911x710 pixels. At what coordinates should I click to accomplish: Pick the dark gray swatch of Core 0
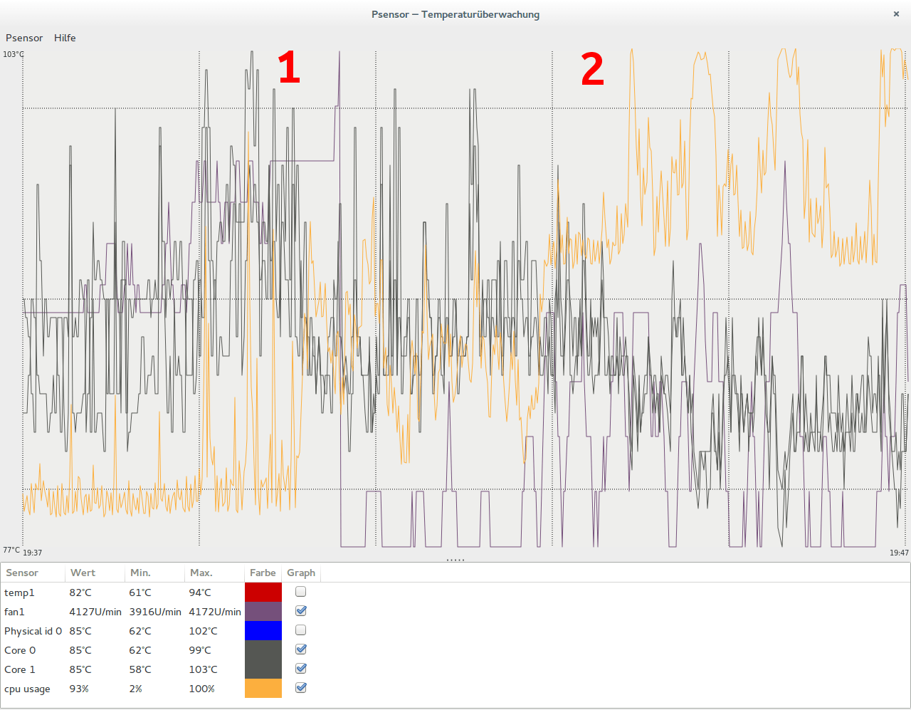(263, 650)
